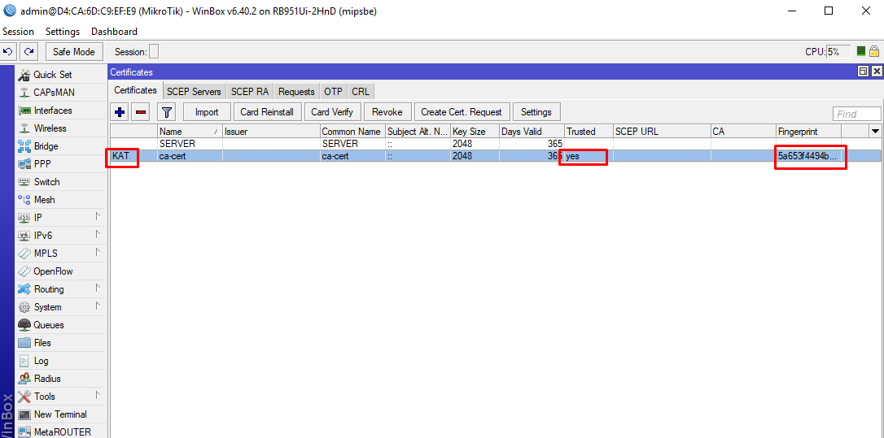Click the Card Reinstall button
Viewport: 884px width, 438px height.
(x=267, y=112)
